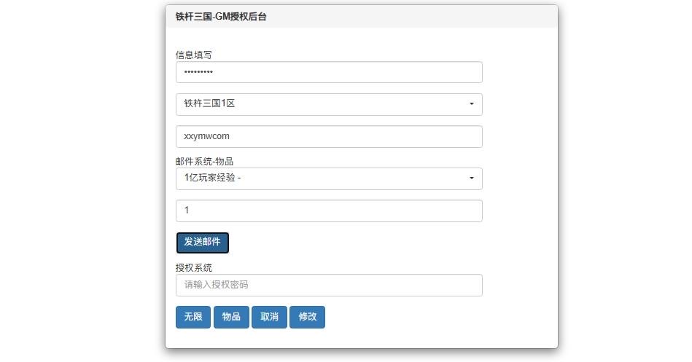Click the 铁杆三国-GM授权后台 panel title
The image size is (692, 362).
(x=221, y=16)
